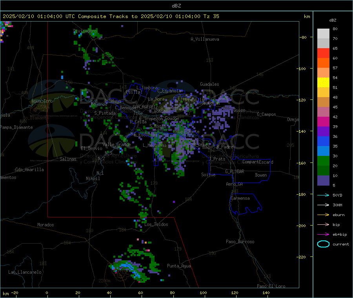Click the L_Tombina map label
Image resolution: width=353 pixels, height=298 pixels.
point(147,88)
